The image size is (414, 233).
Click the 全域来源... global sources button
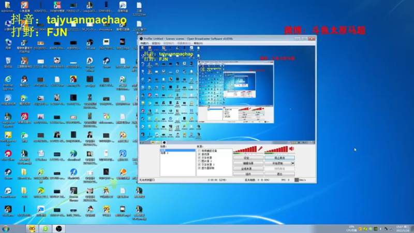[248, 169]
